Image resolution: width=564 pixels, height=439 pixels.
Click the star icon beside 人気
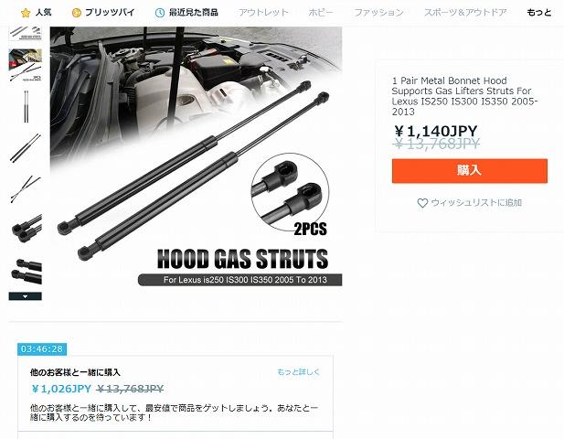(x=26, y=13)
